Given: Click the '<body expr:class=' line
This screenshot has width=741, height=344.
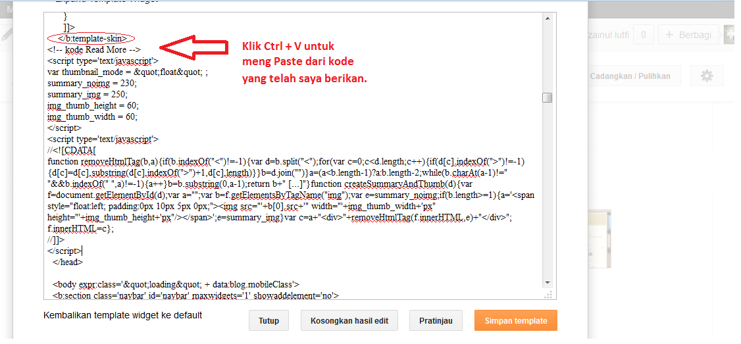Looking at the screenshot, I should [x=176, y=284].
